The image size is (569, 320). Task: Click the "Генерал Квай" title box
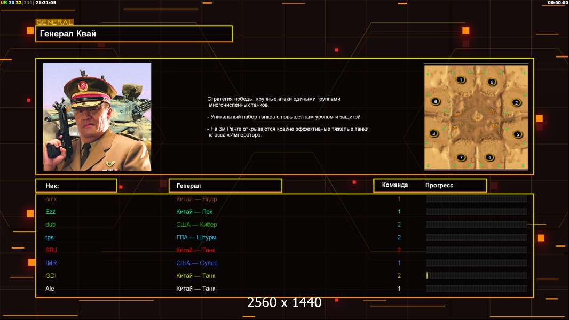[x=133, y=34]
